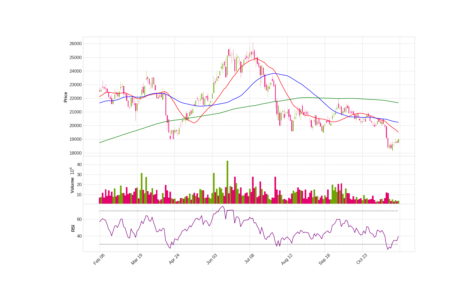Click the Feb 06 date label

pyautogui.click(x=99, y=259)
